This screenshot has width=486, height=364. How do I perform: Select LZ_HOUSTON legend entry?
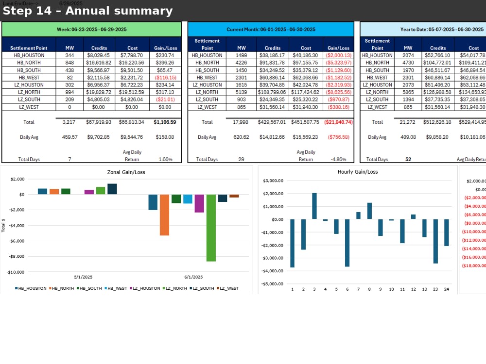click(145, 288)
